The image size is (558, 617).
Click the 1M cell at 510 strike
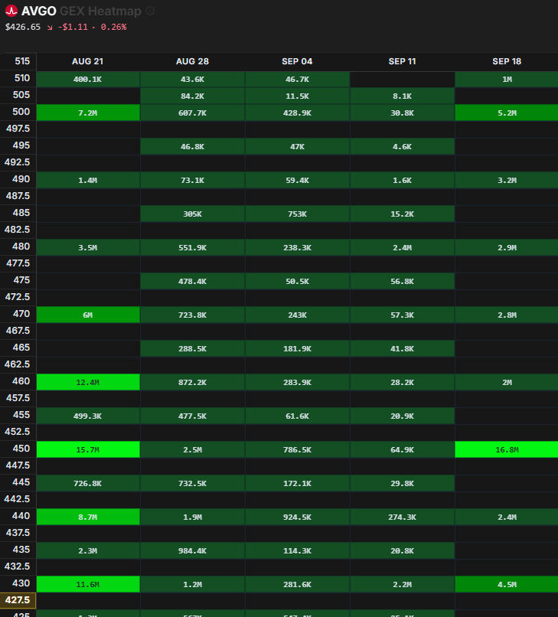click(507, 79)
